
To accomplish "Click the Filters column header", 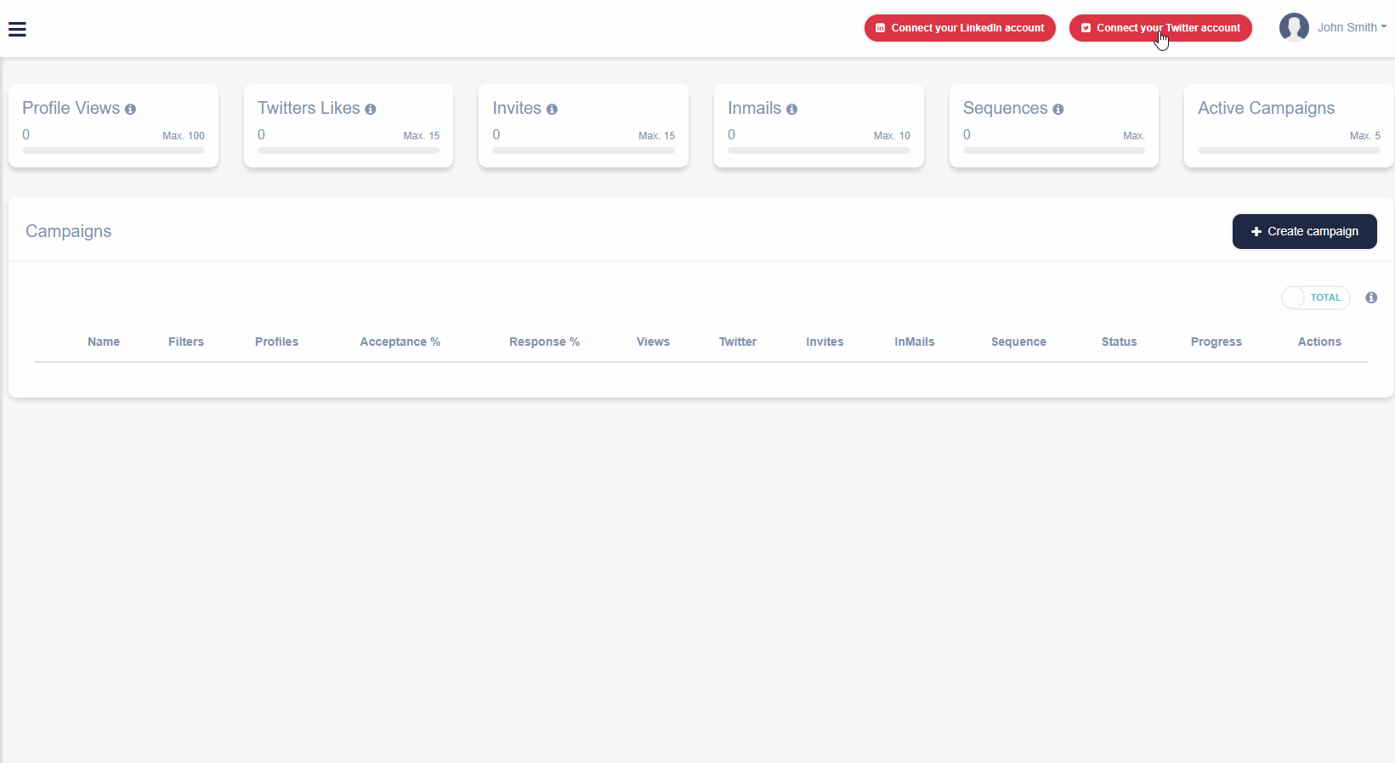I will click(186, 342).
